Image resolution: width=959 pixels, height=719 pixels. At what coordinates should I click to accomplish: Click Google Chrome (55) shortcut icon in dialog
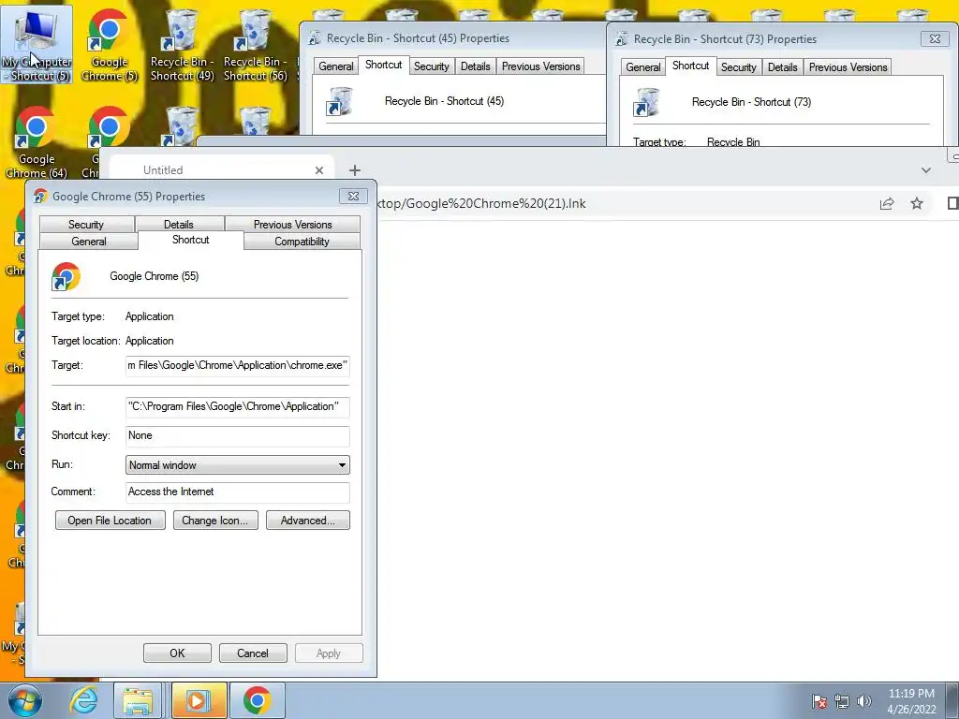pos(66,276)
